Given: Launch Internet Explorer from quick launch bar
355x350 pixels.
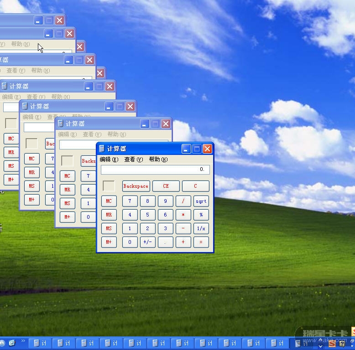Looking at the screenshot, I should (x=12, y=343).
